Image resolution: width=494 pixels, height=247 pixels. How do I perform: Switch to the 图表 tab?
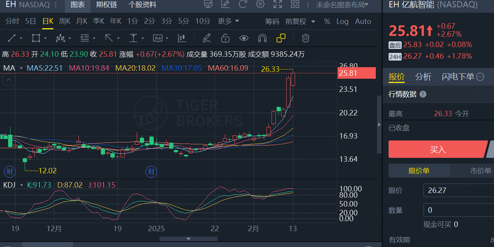(78, 5)
